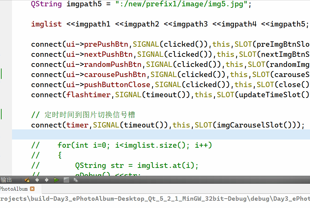The width and height of the screenshot is (310, 208).
Task: Click the commented for loop line
Action: pyautogui.click(x=122, y=145)
